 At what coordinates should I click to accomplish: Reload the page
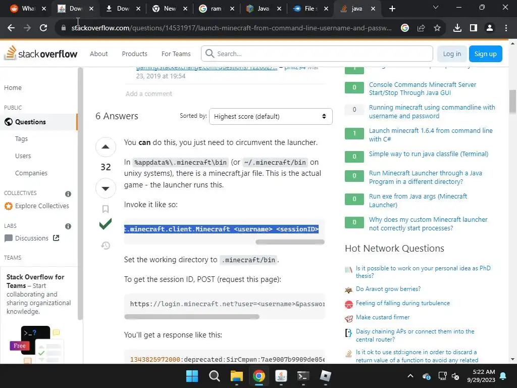tap(43, 28)
